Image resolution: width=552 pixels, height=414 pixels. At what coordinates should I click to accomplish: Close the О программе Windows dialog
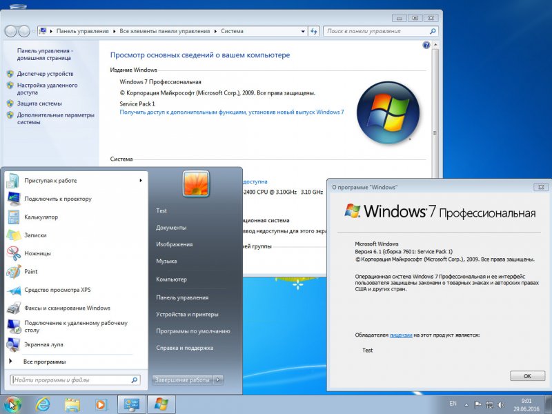click(x=541, y=187)
